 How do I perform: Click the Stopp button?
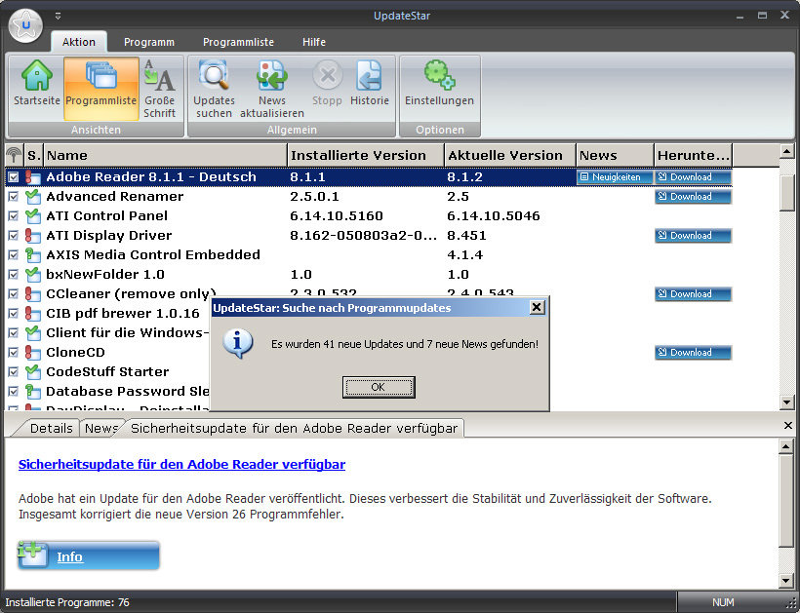327,83
